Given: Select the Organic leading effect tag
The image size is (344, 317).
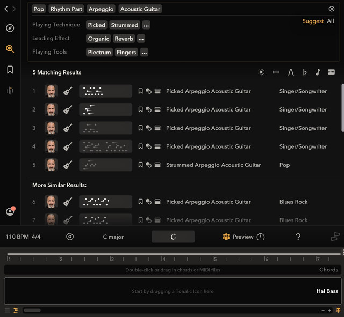Looking at the screenshot, I should [x=98, y=39].
